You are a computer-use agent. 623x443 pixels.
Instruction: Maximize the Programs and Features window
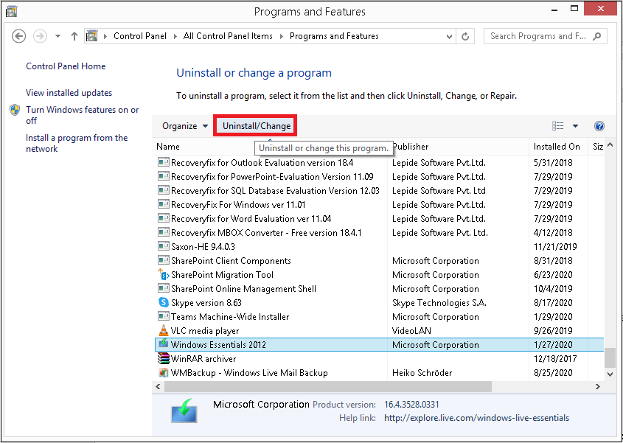click(574, 9)
